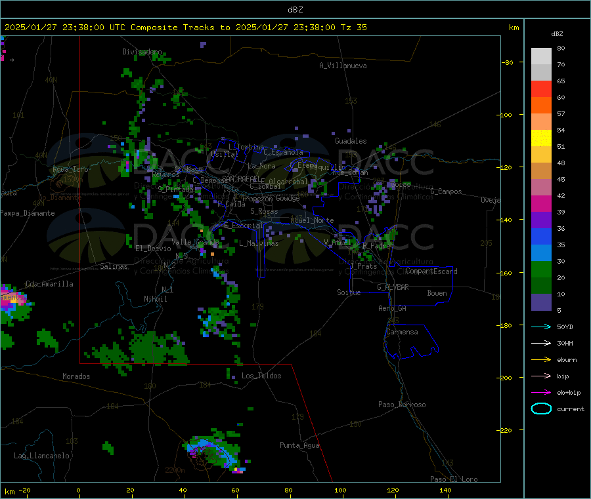
Task: Click the Pampa_Diamante label
Action: (27, 213)
